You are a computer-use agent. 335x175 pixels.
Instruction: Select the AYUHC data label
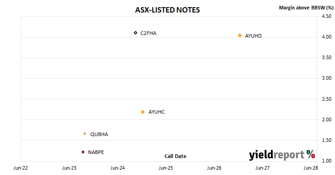tap(157, 112)
